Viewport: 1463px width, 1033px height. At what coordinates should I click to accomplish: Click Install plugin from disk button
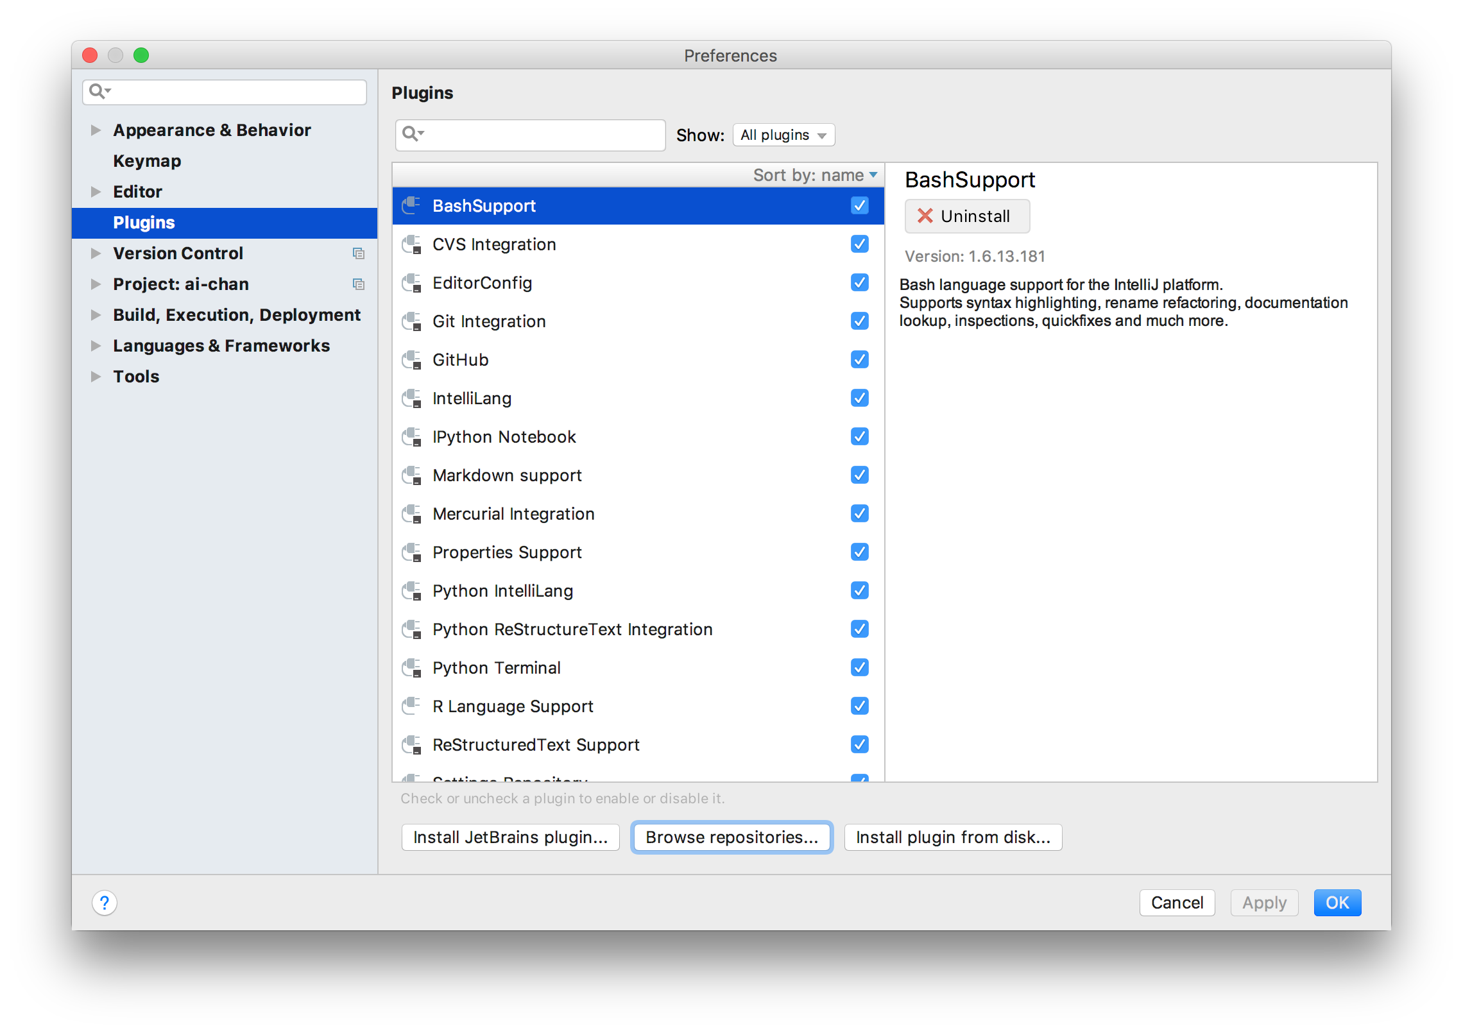click(953, 837)
